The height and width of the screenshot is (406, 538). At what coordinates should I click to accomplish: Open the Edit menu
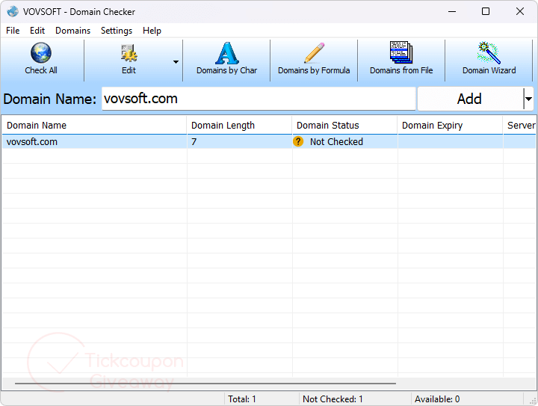point(37,31)
